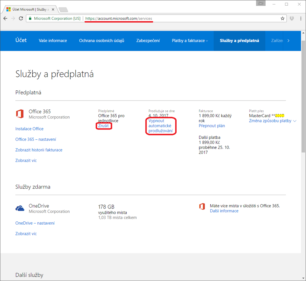Image resolution: width=306 pixels, height=281 pixels.
Task: Open a new tab with the new tab button
Action: tap(63, 9)
